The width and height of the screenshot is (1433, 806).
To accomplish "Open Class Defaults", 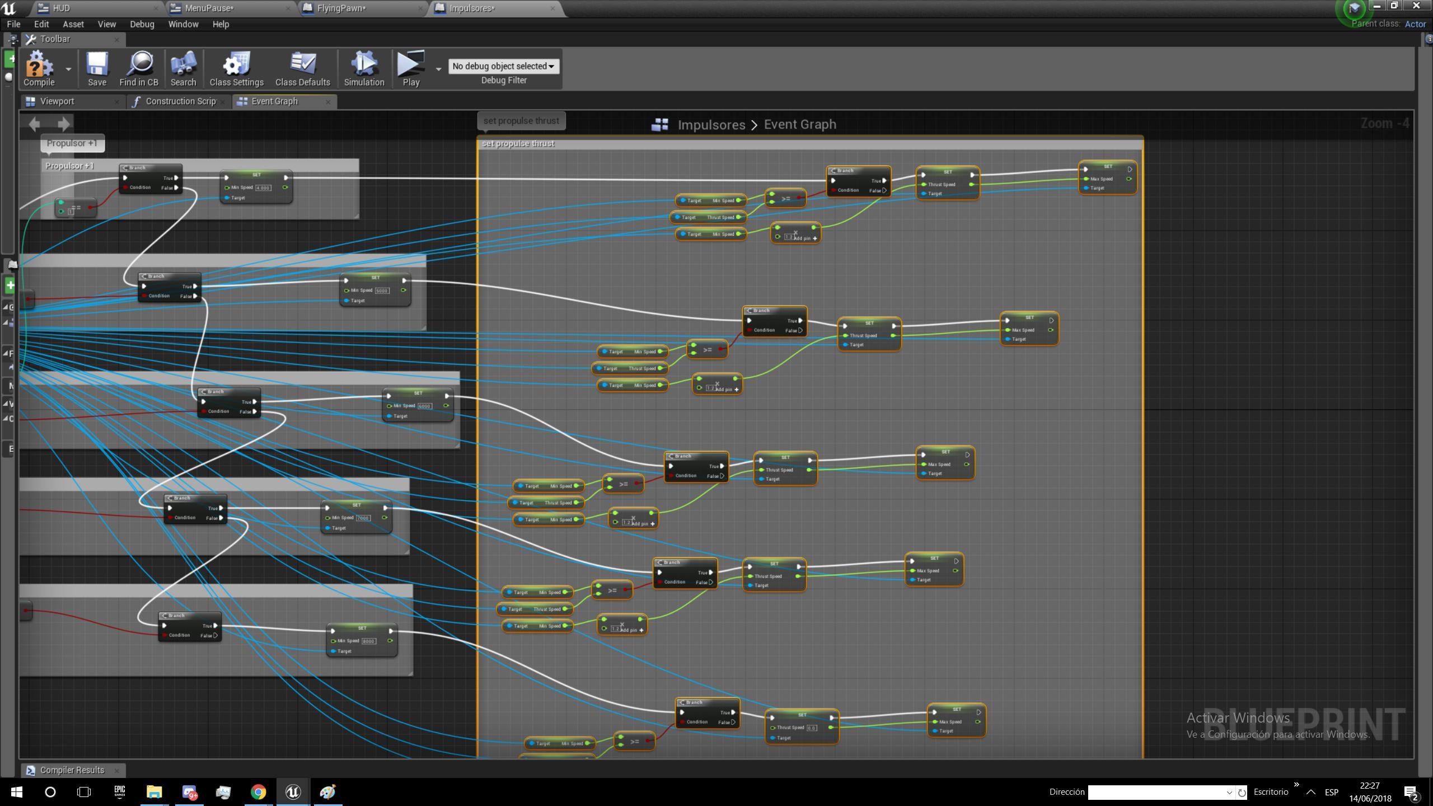I will (x=302, y=65).
